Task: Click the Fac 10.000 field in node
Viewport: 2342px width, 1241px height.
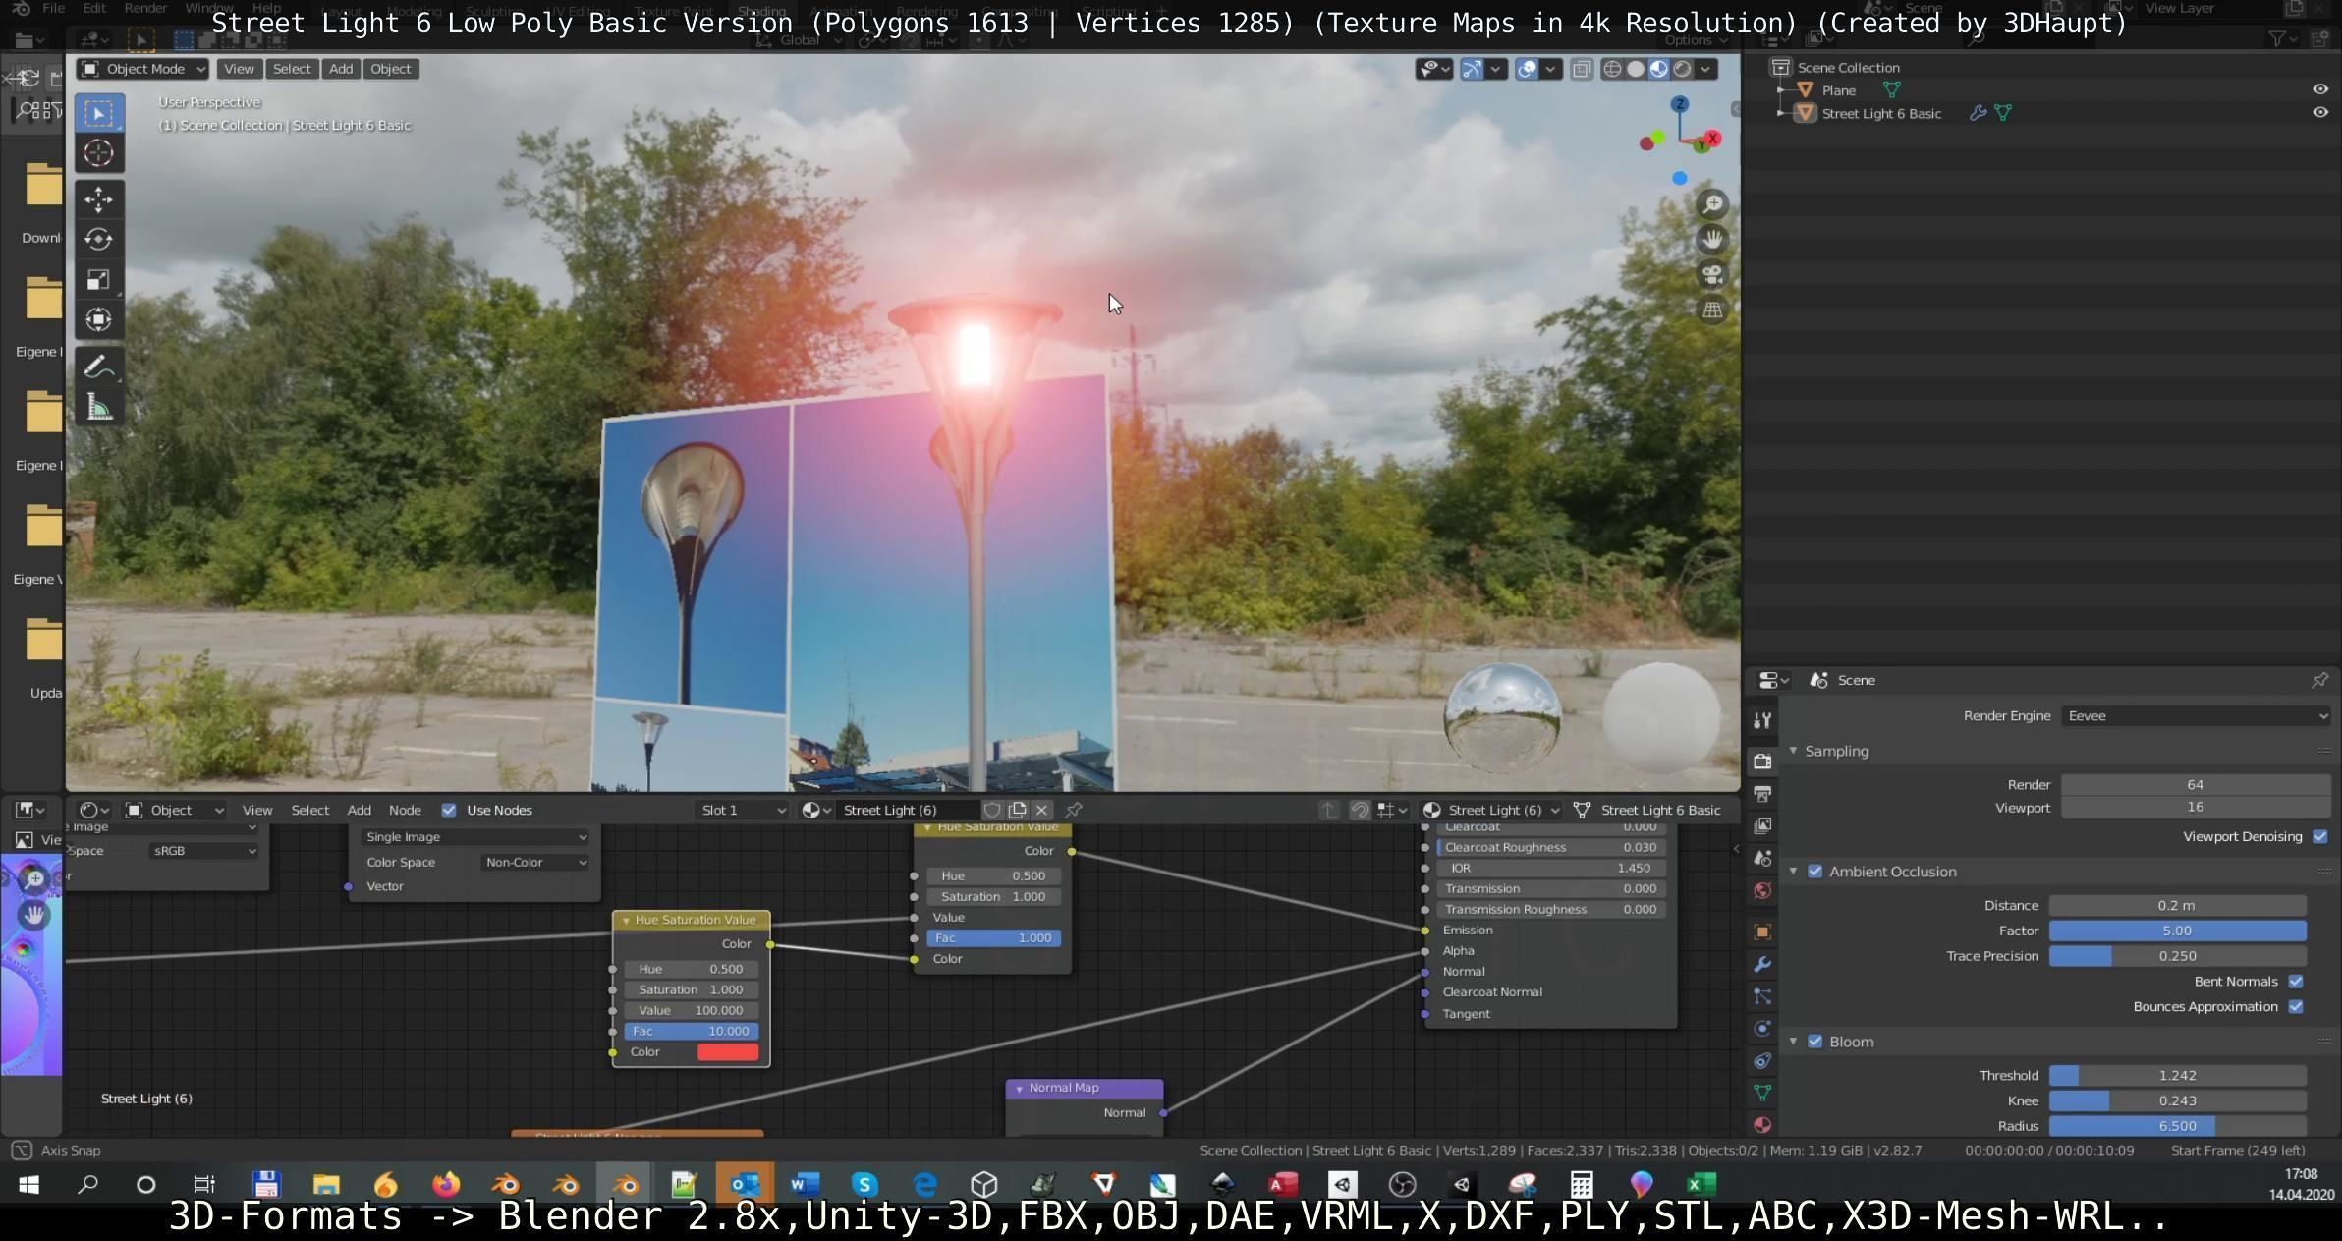Action: point(692,1032)
